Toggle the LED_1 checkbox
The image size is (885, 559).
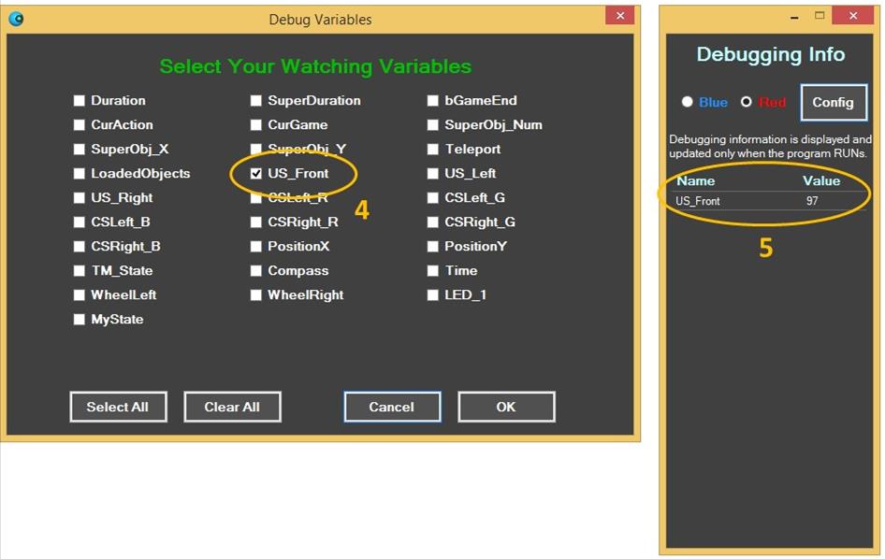point(433,295)
